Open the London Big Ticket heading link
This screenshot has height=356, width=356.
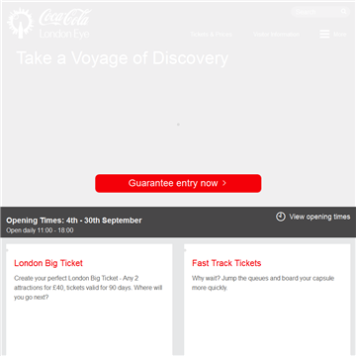[48, 263]
